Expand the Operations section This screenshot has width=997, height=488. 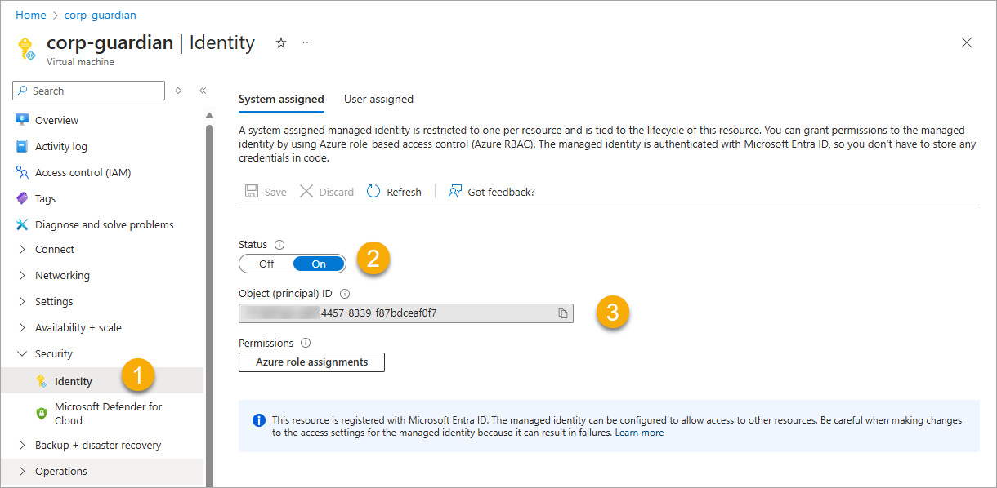click(x=61, y=471)
